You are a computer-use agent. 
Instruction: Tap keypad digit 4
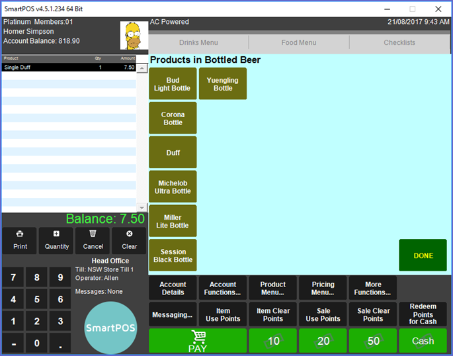[x=13, y=299]
